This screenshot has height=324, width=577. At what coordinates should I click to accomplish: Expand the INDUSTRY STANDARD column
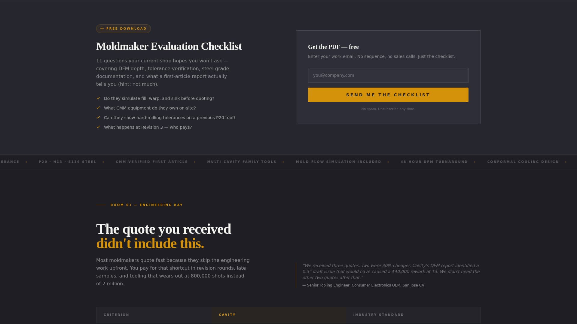379,315
